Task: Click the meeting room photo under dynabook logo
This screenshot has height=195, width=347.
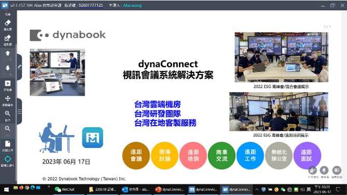Action: 58,72
